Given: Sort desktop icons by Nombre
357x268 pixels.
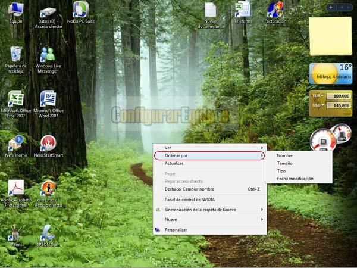Looking at the screenshot, I should 299,155.
